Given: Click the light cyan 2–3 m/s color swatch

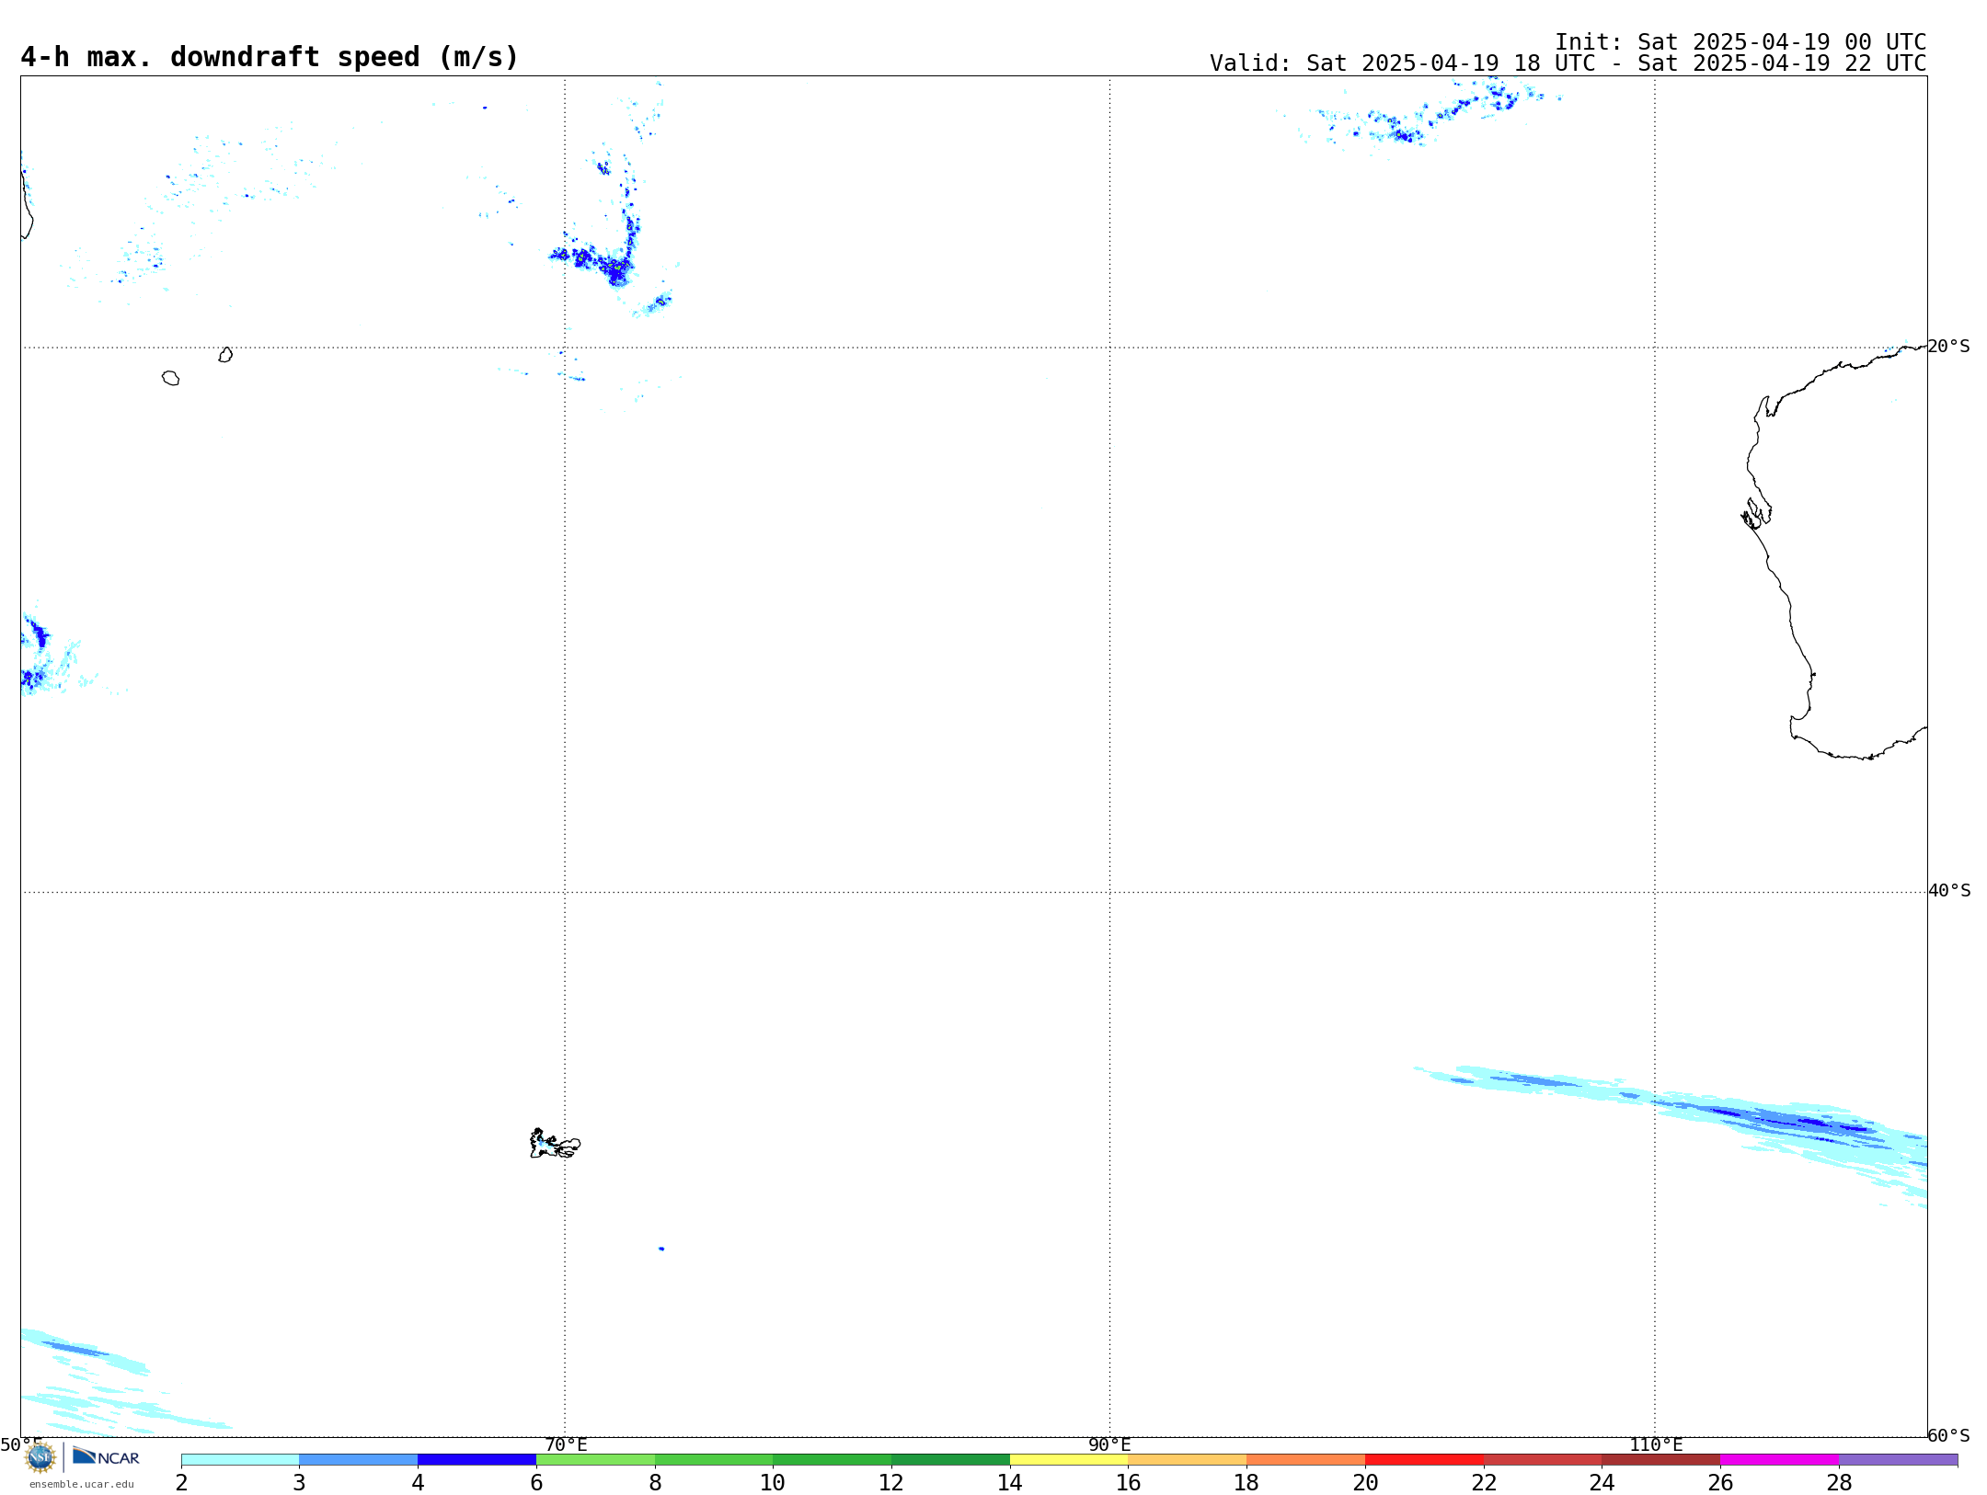Looking at the screenshot, I should (x=240, y=1459).
